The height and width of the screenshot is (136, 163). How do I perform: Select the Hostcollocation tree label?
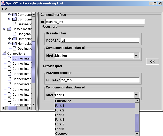[22, 29]
